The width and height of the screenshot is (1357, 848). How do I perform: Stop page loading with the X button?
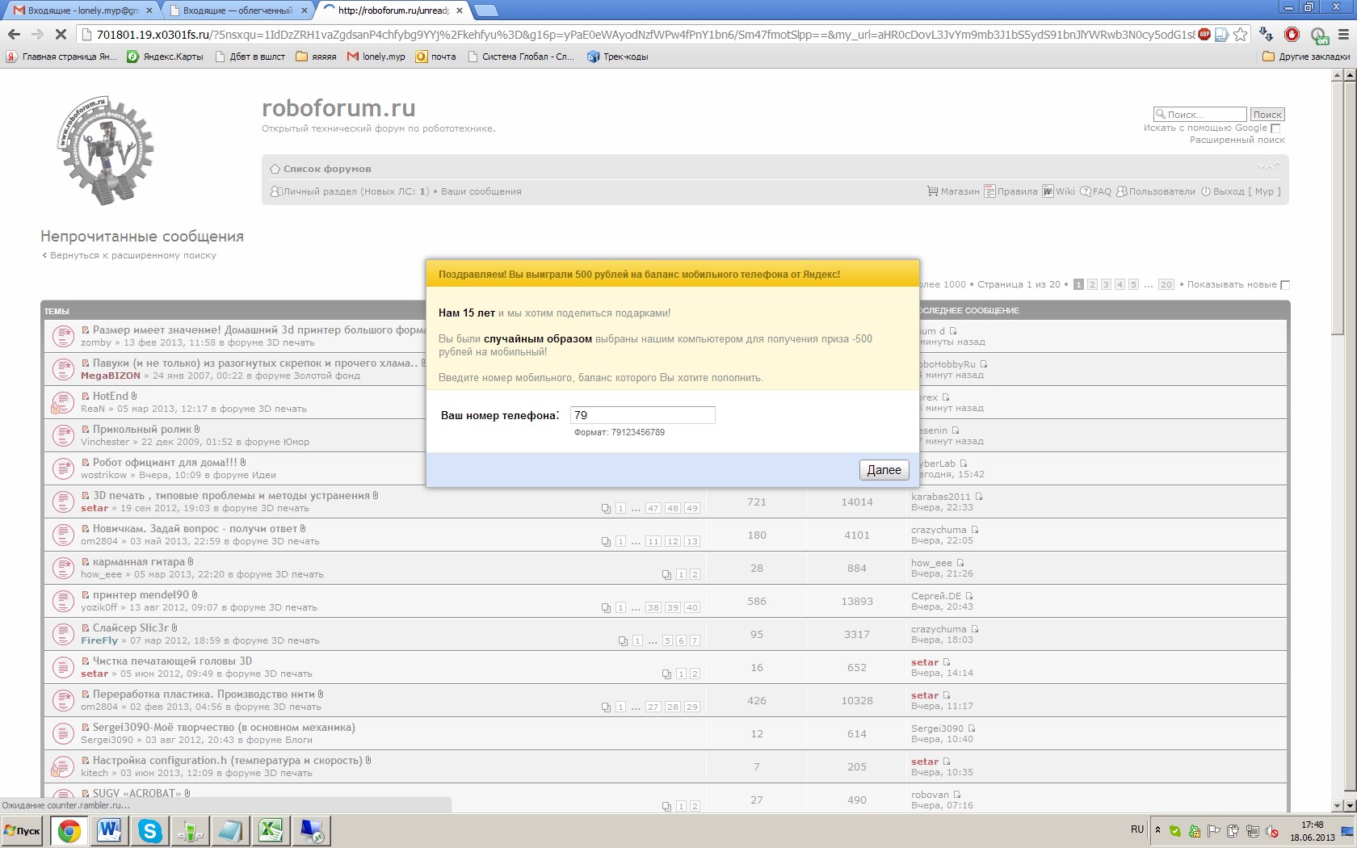[x=61, y=35]
